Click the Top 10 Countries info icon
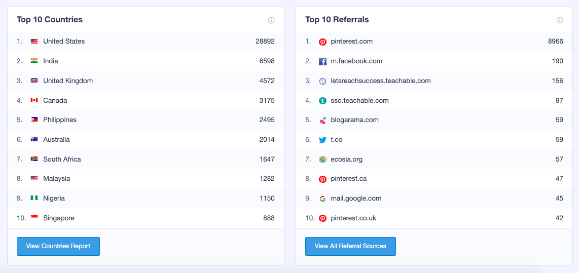 (x=271, y=20)
